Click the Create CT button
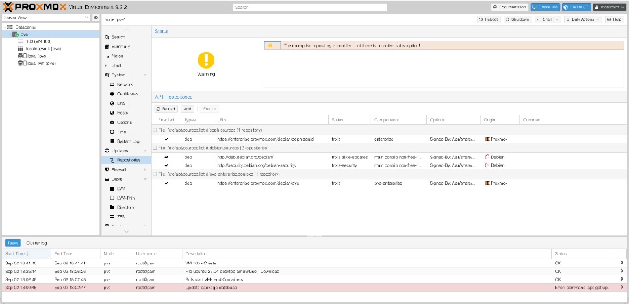The image size is (629, 304). point(576,7)
